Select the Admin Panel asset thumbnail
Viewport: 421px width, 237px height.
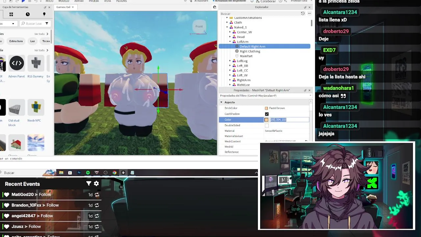click(x=16, y=63)
